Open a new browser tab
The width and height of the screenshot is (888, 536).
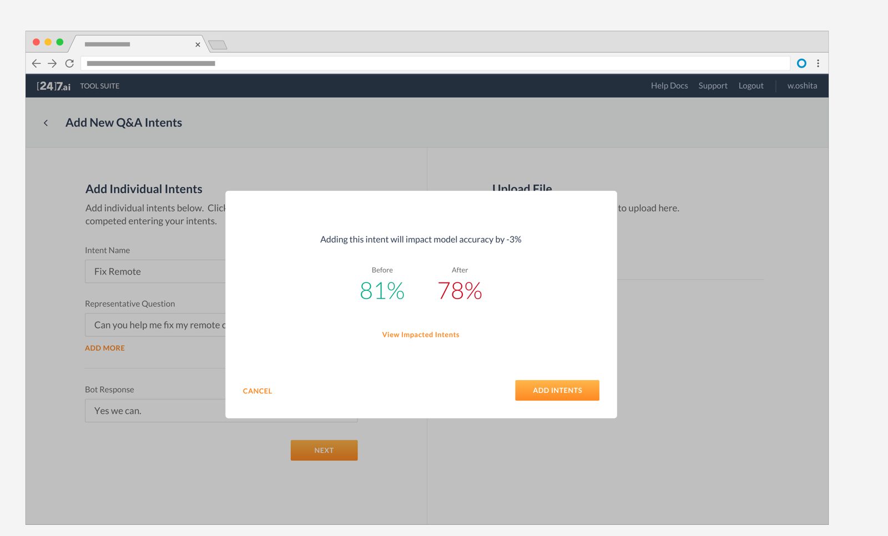[218, 45]
